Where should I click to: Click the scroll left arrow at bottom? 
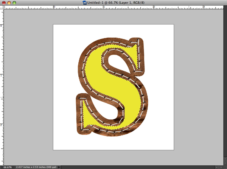216,167
